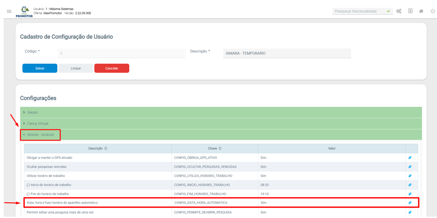
Task: Edit Fim do horário de trabalho value
Action: coord(410,194)
